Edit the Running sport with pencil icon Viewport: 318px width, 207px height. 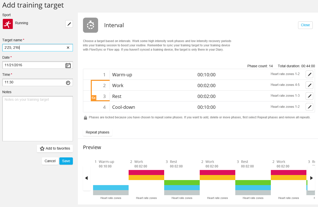[x=69, y=24]
